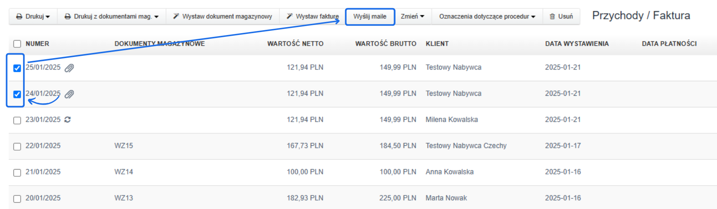The image size is (717, 209).
Task: Click the DOKUMENTY MAGAZYNOWE column header
Action: [x=160, y=44]
